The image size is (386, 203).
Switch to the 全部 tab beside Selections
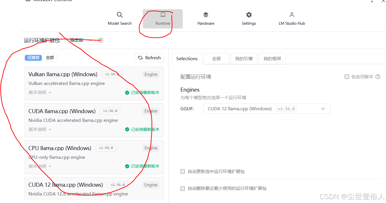coord(216,58)
